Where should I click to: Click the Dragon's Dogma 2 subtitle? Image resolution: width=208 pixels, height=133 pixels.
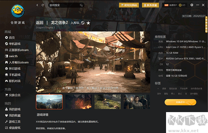(x=45, y=28)
